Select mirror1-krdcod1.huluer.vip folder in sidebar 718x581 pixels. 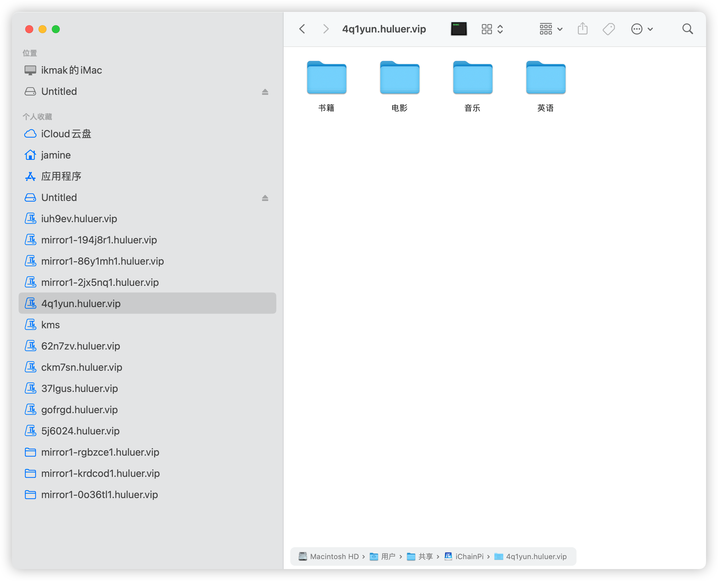pos(147,474)
